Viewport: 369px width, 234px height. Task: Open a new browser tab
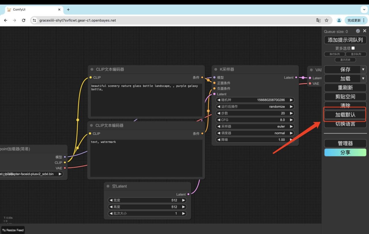(68, 10)
